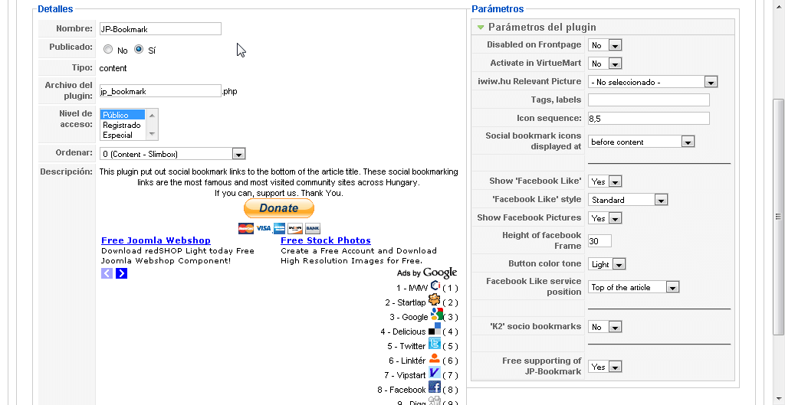Screen dimensions: 785x405
Task: Click the next ad arrow icon
Action: (121, 273)
